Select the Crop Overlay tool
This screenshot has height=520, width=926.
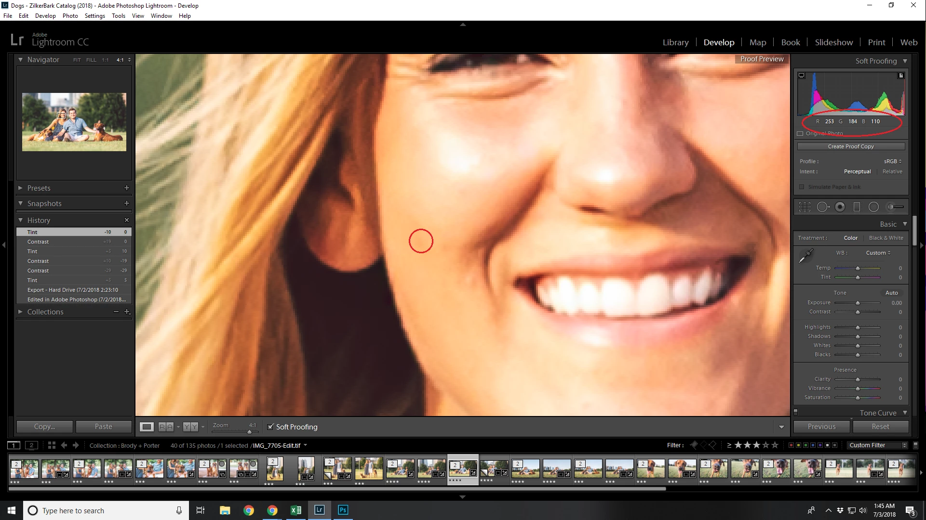coord(805,207)
